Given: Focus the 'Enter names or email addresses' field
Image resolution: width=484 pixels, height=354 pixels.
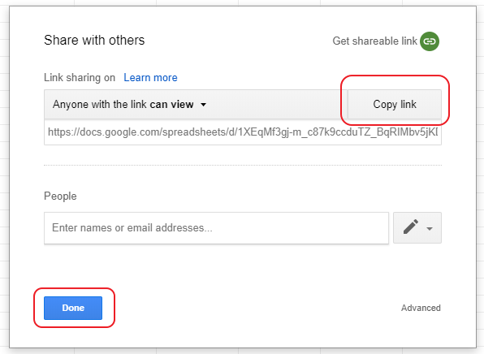Looking at the screenshot, I should coord(216,228).
